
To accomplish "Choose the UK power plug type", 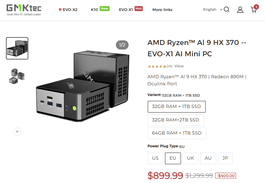I will pyautogui.click(x=190, y=158).
